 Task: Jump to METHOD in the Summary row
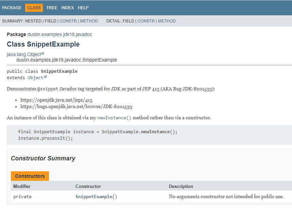pos(89,21)
